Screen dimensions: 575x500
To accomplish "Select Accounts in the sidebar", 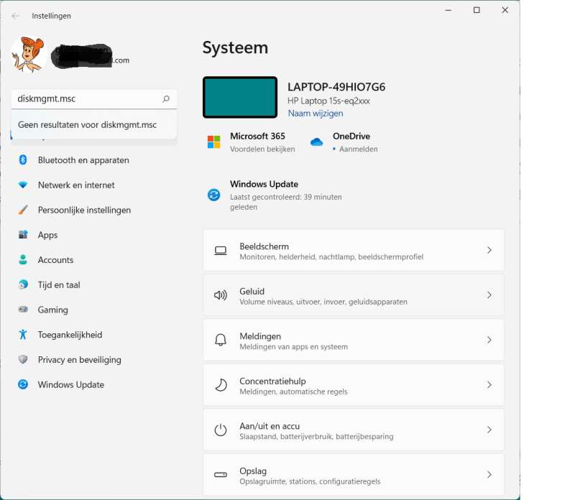I will 55,260.
